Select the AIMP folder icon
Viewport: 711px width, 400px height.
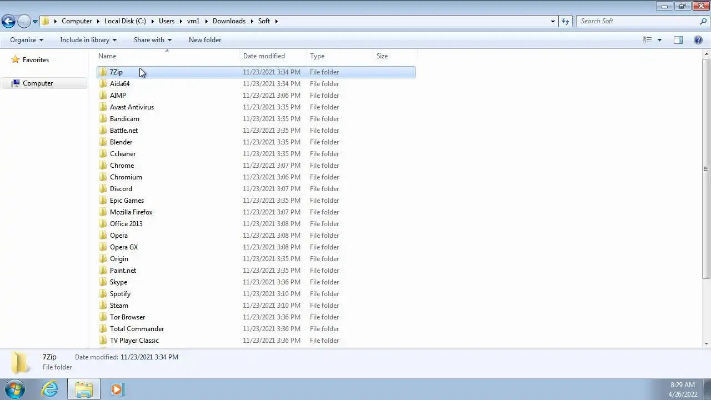coord(103,96)
